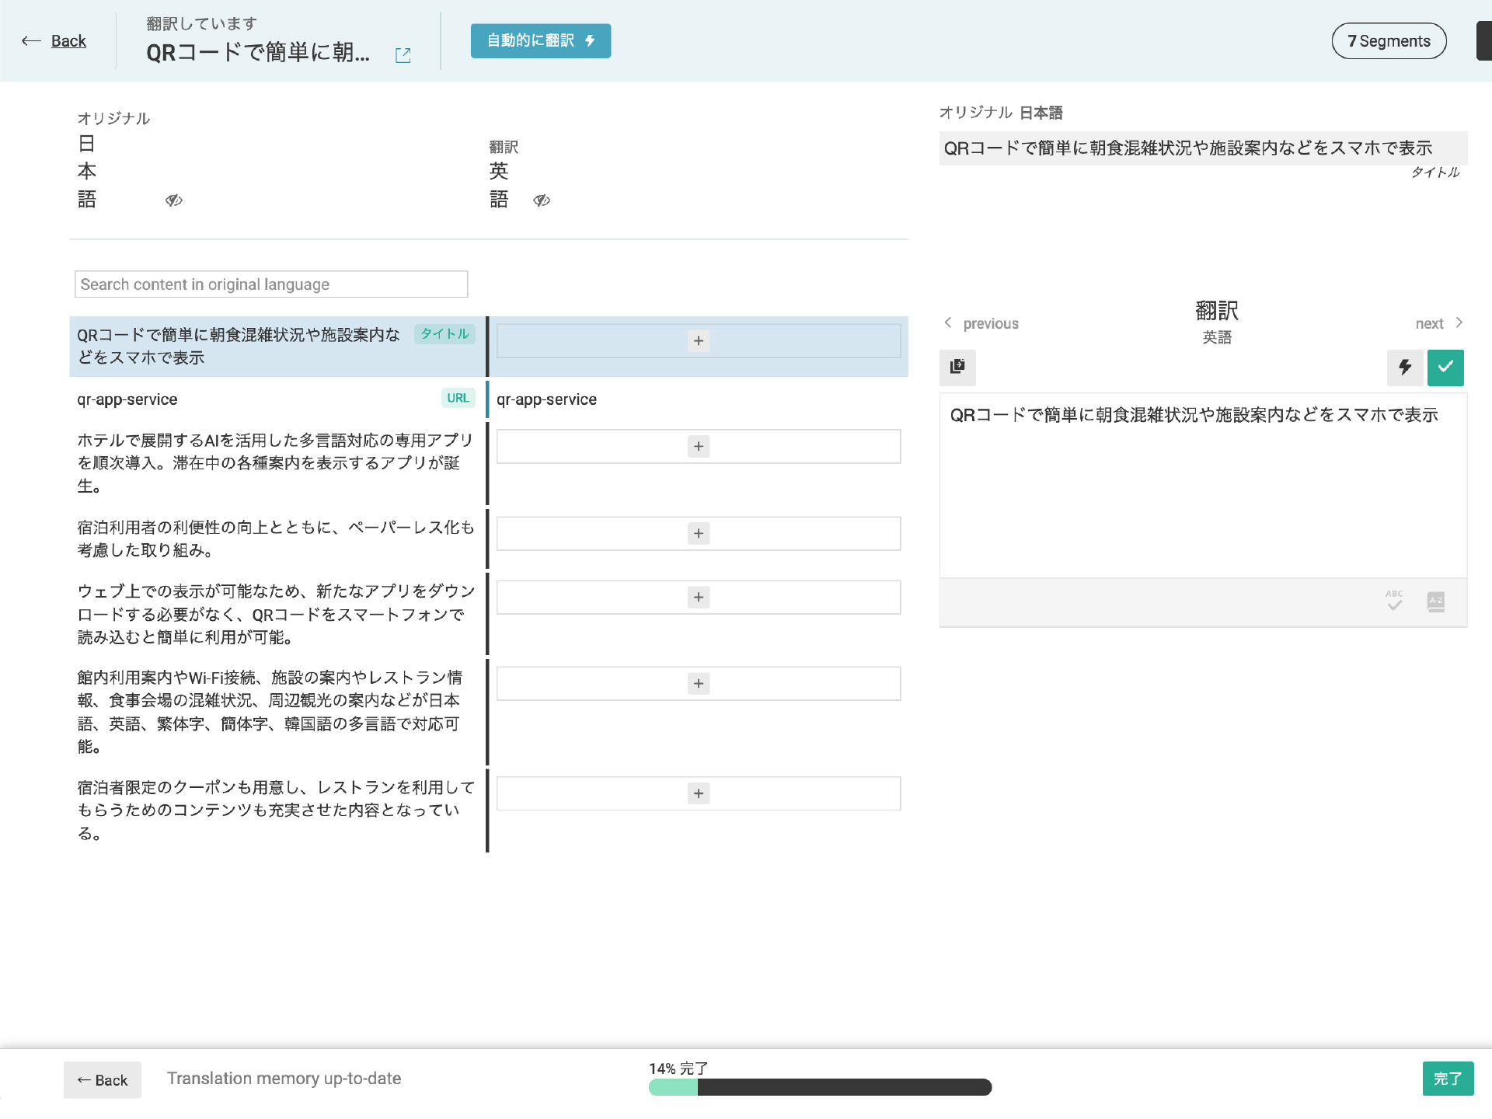Click plus icon in title translation cell
This screenshot has height=1119, width=1492.
[699, 341]
